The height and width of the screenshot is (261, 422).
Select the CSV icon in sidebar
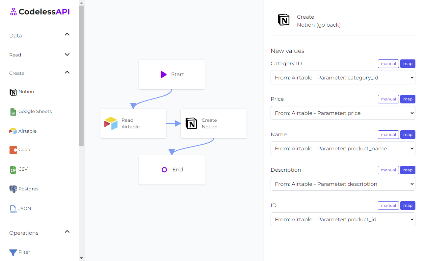pos(13,169)
